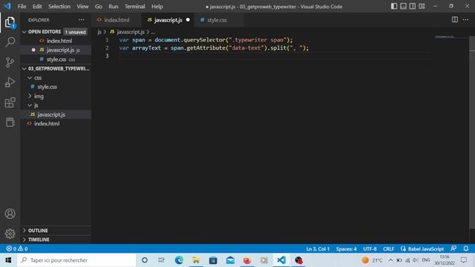Expand the Outline section
The image size is (475, 267).
tap(56, 231)
